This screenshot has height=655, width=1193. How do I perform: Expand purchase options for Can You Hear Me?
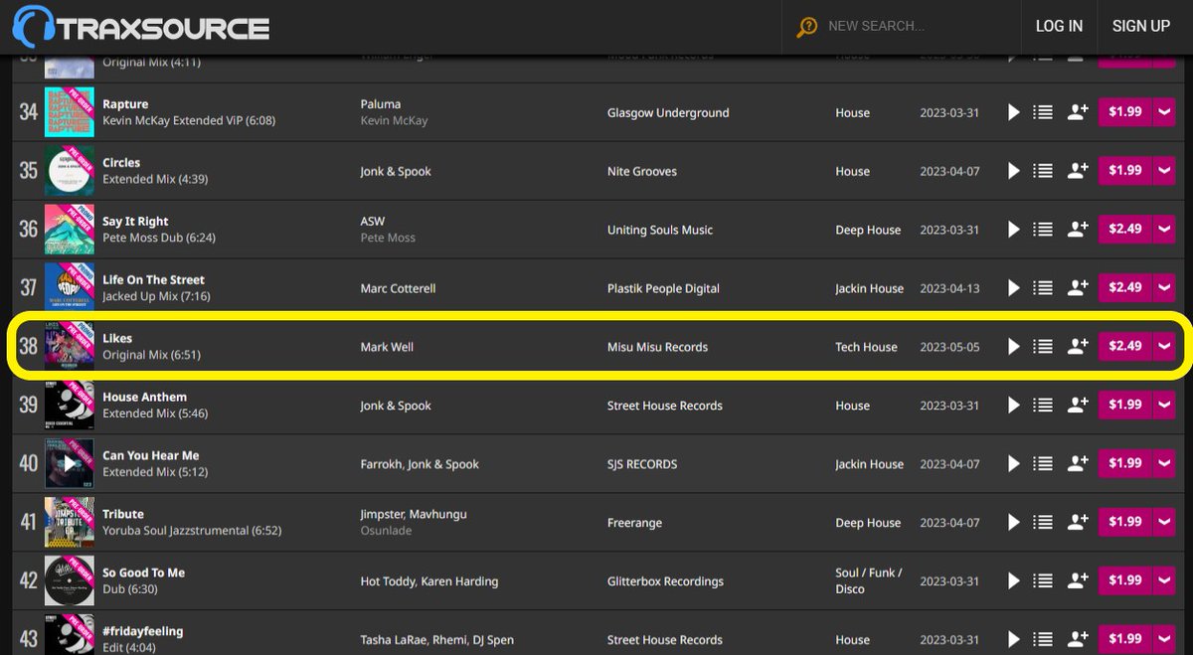pyautogui.click(x=1165, y=464)
